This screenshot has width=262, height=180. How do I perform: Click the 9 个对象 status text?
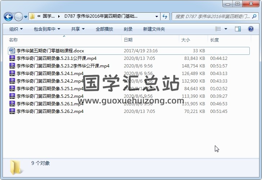click(40, 163)
